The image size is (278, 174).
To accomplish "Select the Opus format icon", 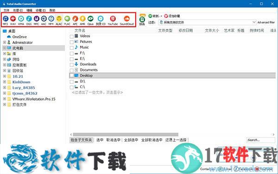I will click(90, 18).
